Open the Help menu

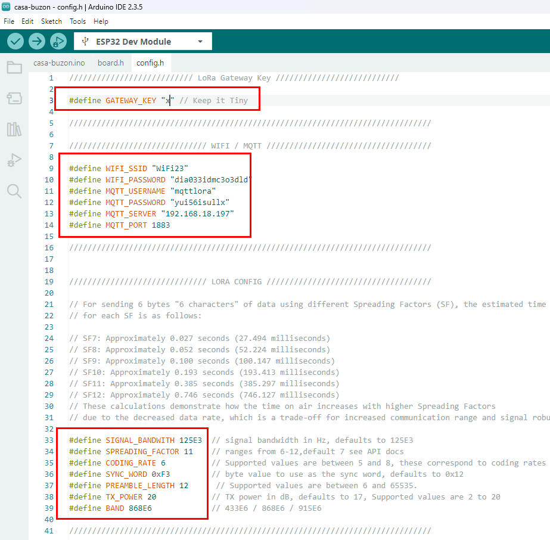(101, 21)
